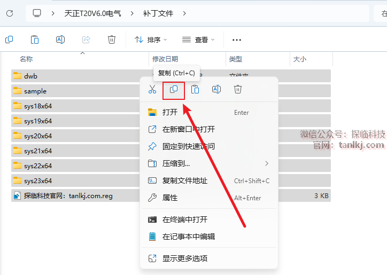Click 天正T20V6.0电气 in the breadcrumb path
Image resolution: width=387 pixels, height=275 pixels.
tap(92, 13)
